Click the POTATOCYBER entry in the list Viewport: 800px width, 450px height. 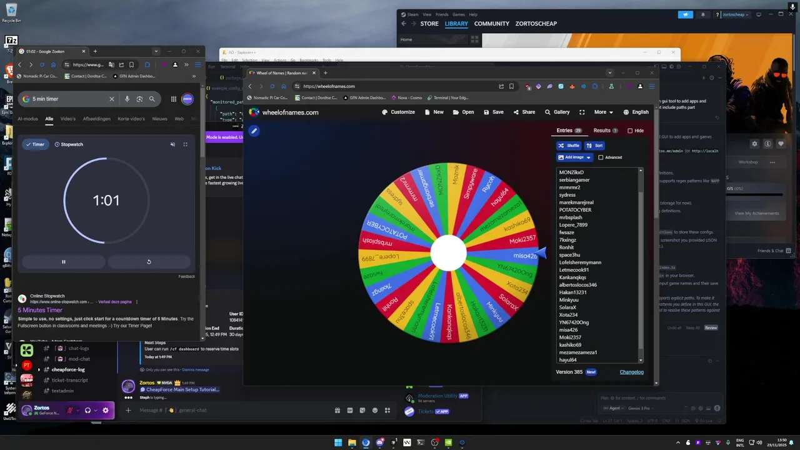(575, 210)
